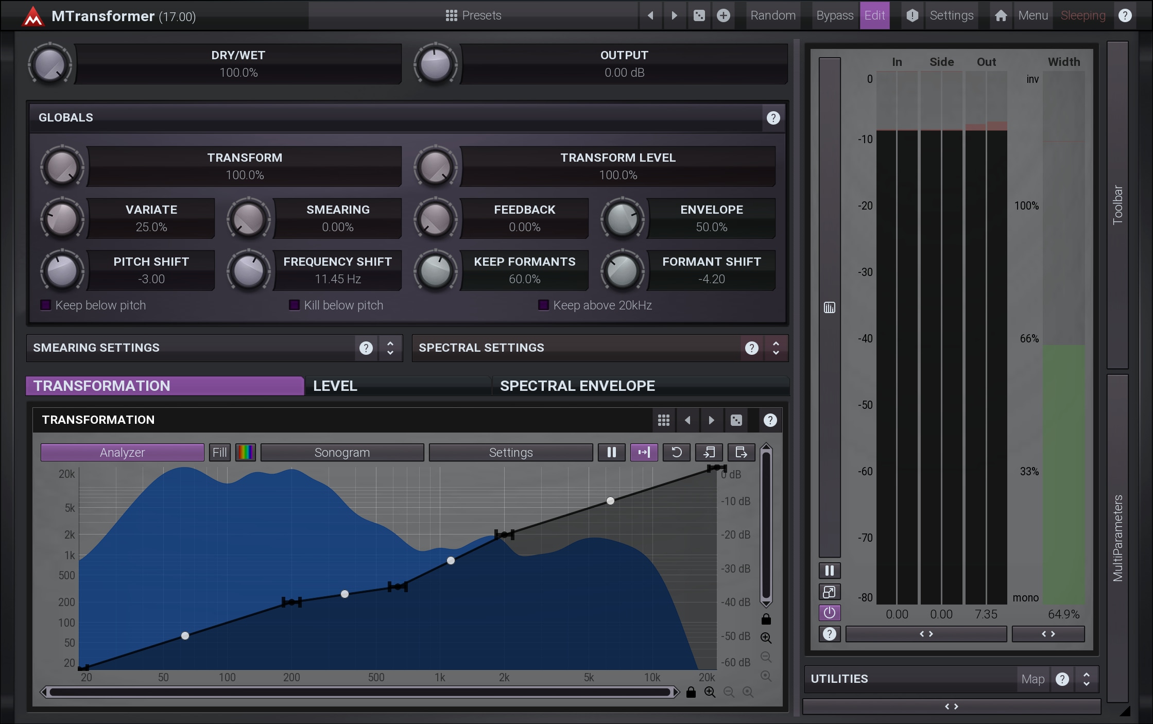Click the Globals section help icon
This screenshot has height=724, width=1153.
click(x=772, y=118)
